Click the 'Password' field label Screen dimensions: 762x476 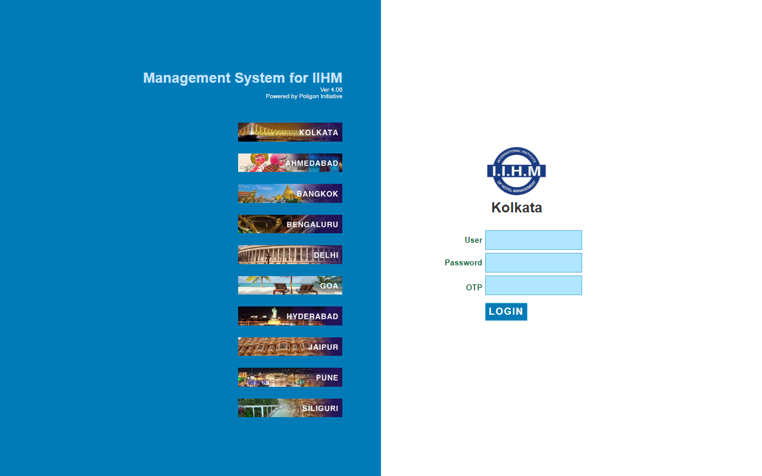(x=463, y=262)
